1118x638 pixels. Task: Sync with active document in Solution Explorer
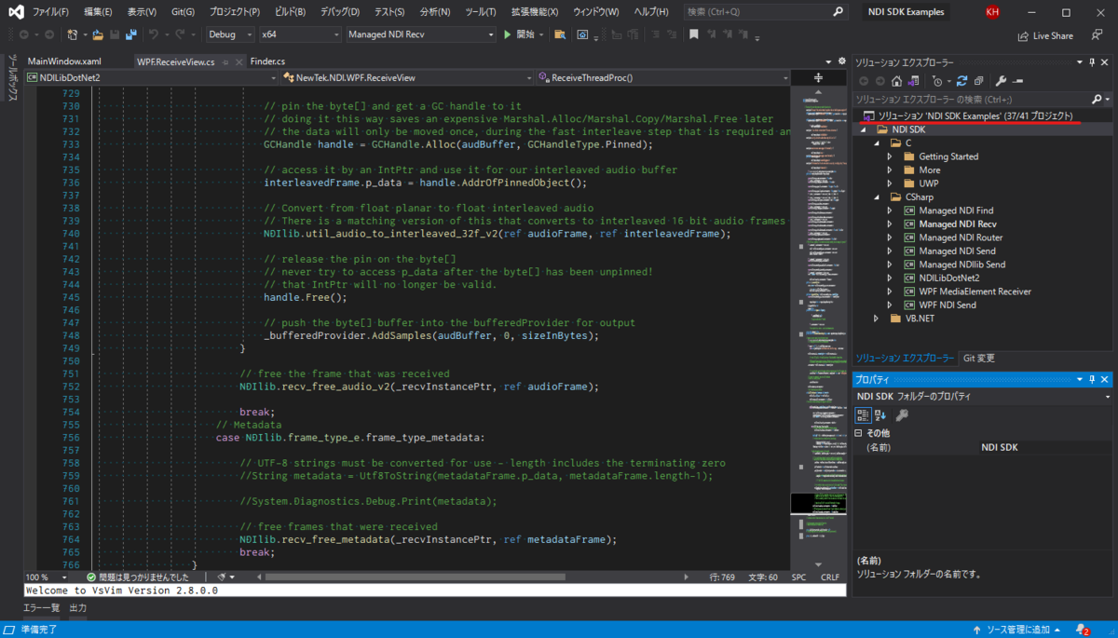click(961, 80)
